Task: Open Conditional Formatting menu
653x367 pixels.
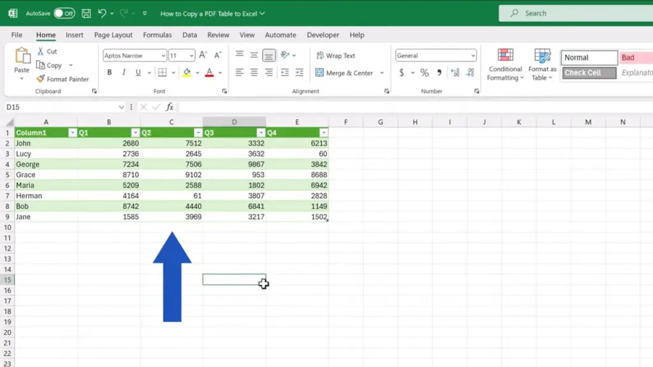Action: click(505, 64)
